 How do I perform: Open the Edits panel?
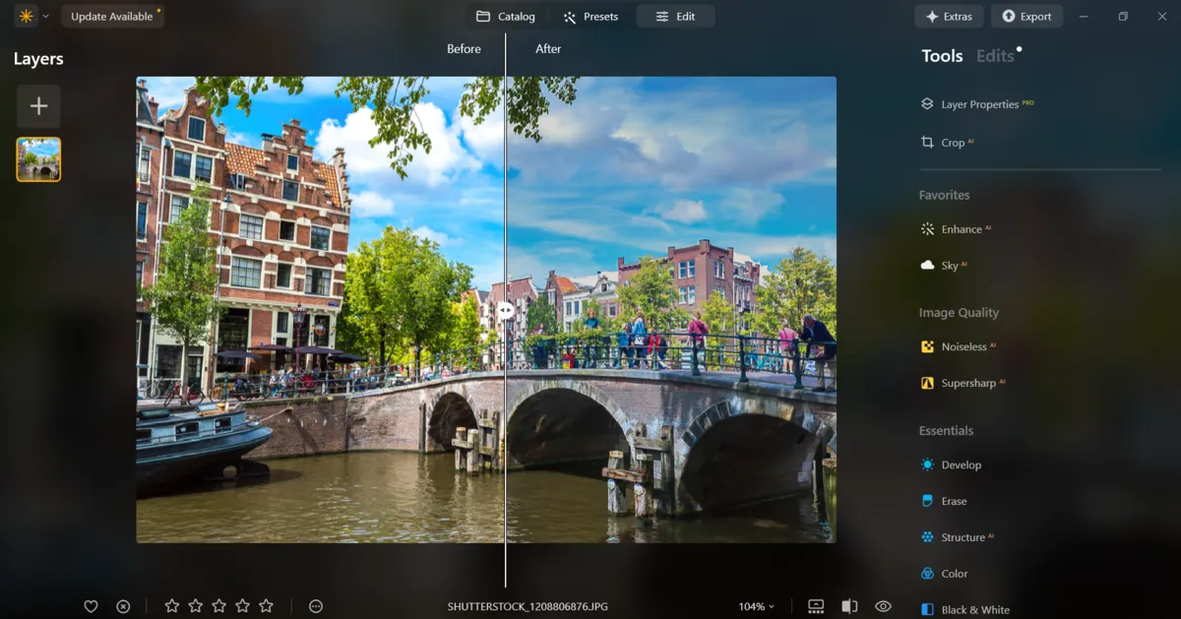coord(992,56)
